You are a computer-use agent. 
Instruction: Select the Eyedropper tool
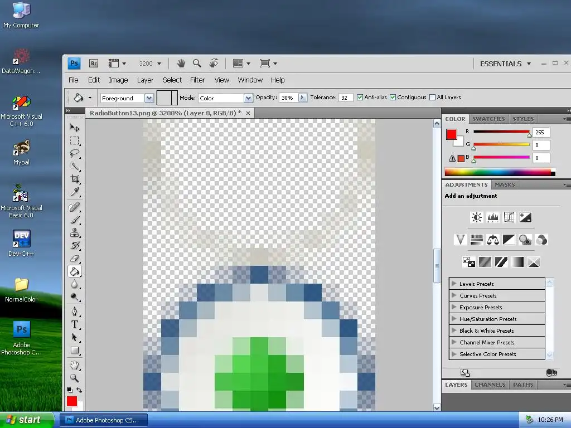pos(75,192)
